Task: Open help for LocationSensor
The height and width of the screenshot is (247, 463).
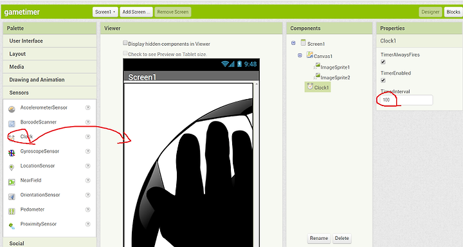Action: (x=87, y=166)
